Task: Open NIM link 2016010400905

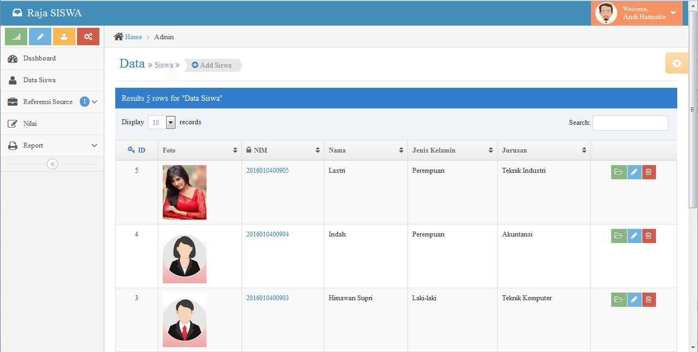Action: coord(267,170)
